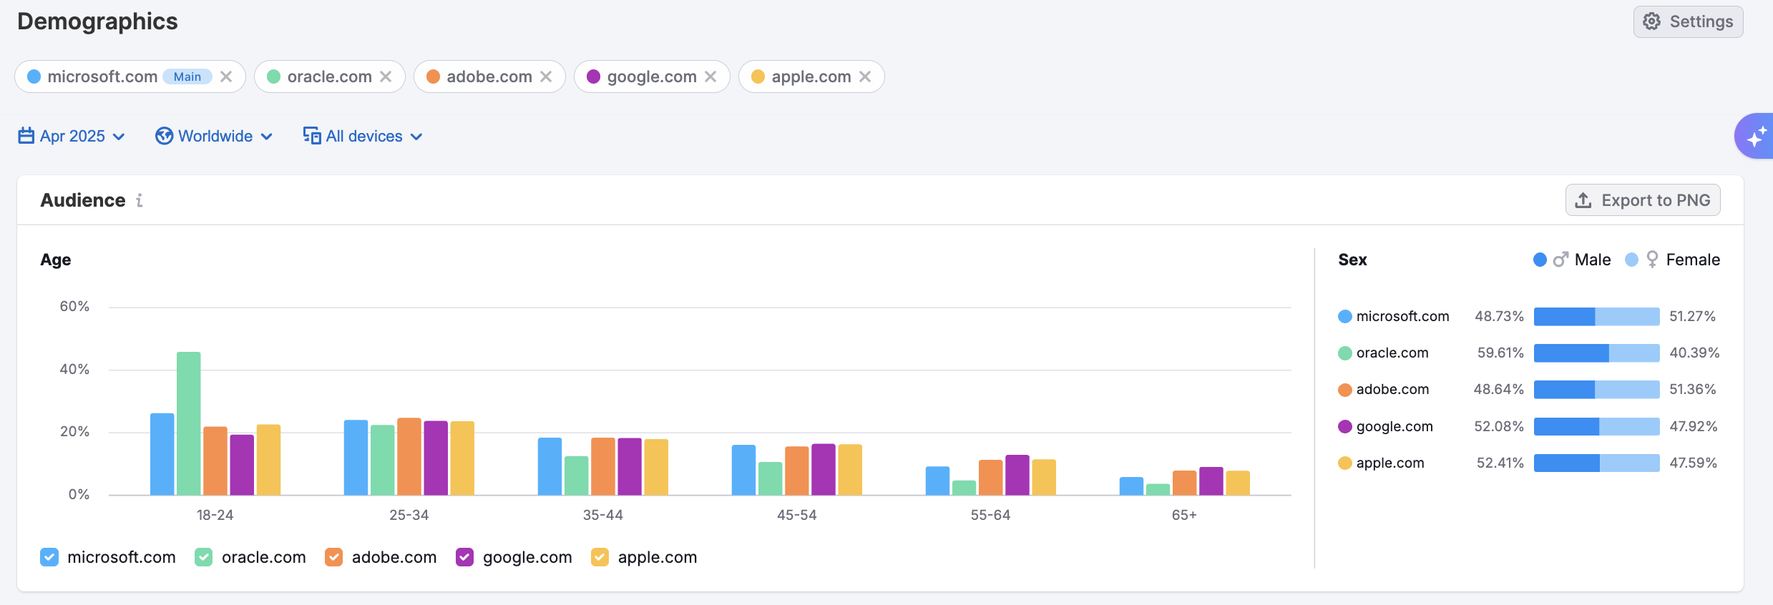Click google.com sex ratio bar
This screenshot has height=605, width=1773.
coord(1597,426)
